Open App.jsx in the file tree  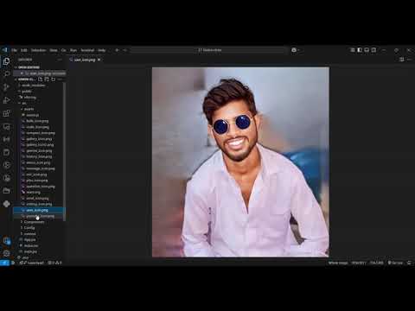(39, 240)
